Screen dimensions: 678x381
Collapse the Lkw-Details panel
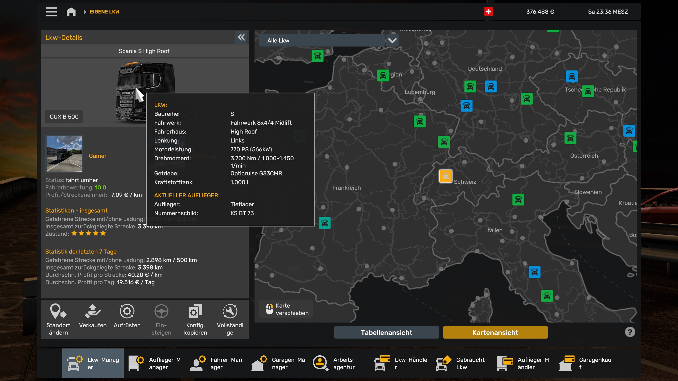pos(241,37)
